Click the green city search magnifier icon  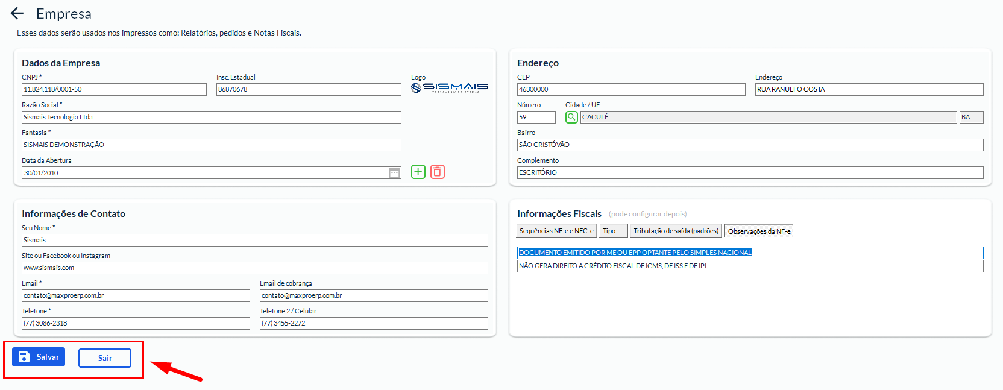(x=571, y=117)
